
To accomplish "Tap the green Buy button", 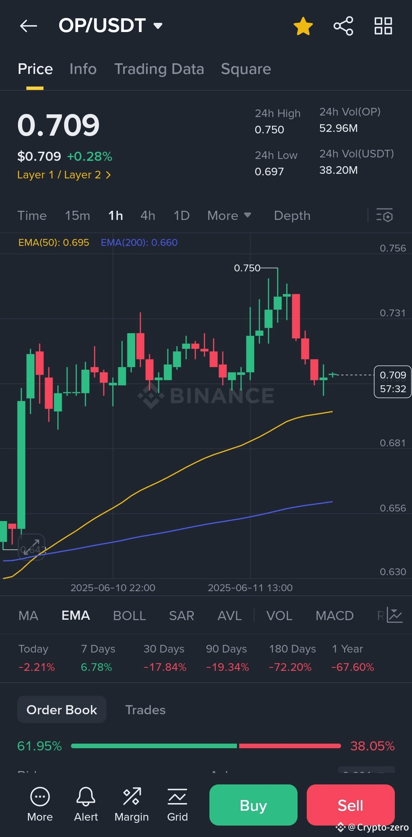I will coord(253,805).
